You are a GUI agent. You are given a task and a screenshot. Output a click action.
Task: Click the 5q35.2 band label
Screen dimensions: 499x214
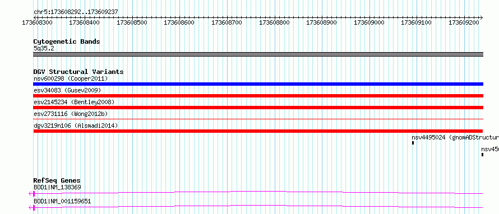click(44, 48)
